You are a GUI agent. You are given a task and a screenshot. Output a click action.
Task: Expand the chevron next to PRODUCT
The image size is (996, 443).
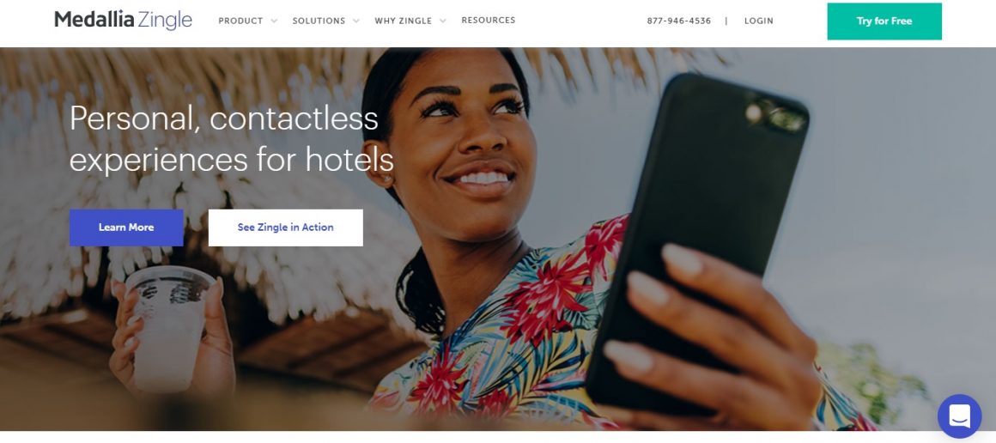coord(274,21)
